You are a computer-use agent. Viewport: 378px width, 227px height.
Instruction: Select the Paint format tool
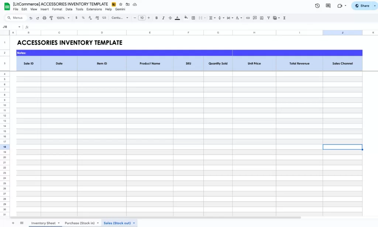coord(52,18)
